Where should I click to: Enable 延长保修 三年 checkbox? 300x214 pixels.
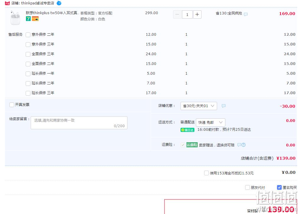pyautogui.click(x=28, y=93)
